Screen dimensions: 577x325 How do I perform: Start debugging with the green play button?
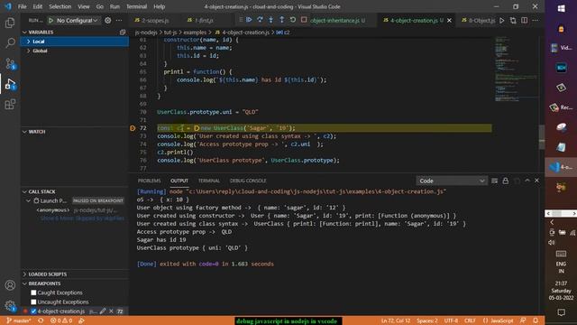tap(50, 20)
